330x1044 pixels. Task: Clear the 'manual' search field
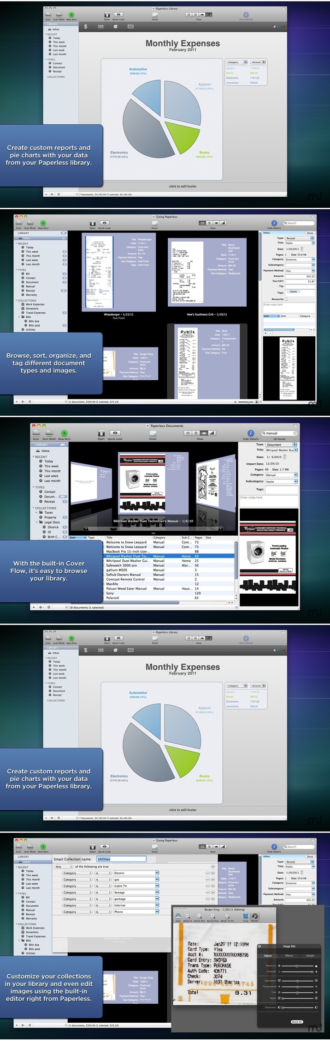coord(295,433)
